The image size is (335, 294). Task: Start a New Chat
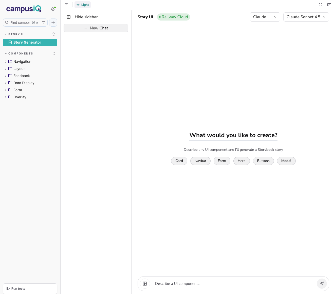click(x=96, y=28)
